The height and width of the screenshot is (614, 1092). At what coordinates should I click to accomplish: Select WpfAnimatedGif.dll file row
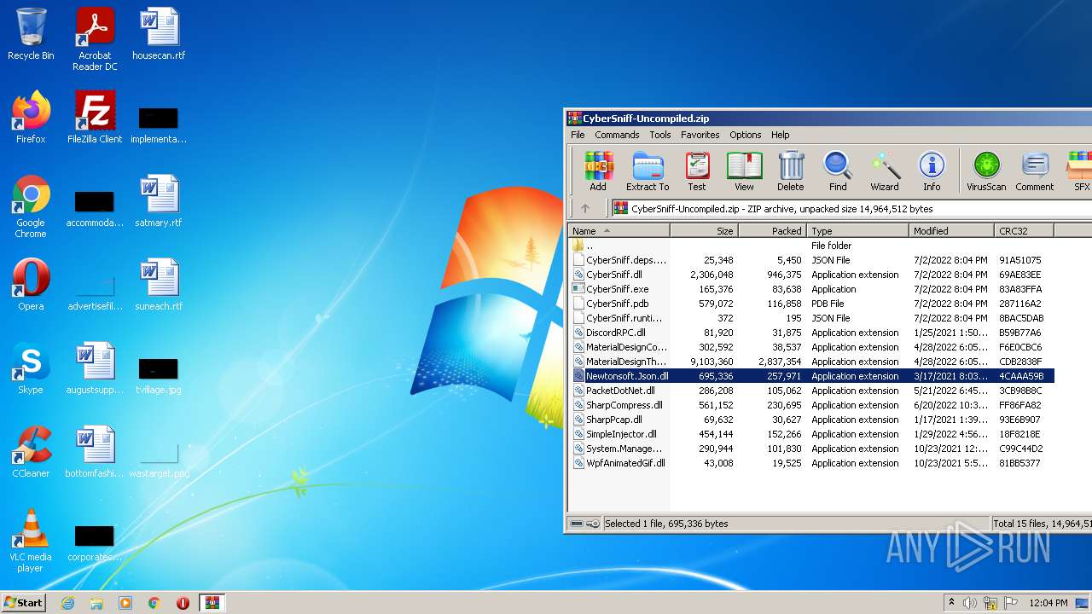(x=812, y=463)
